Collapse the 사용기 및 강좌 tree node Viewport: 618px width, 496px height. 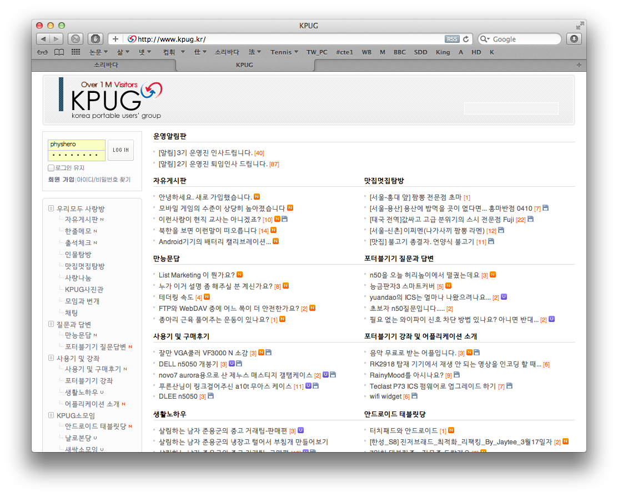51,358
